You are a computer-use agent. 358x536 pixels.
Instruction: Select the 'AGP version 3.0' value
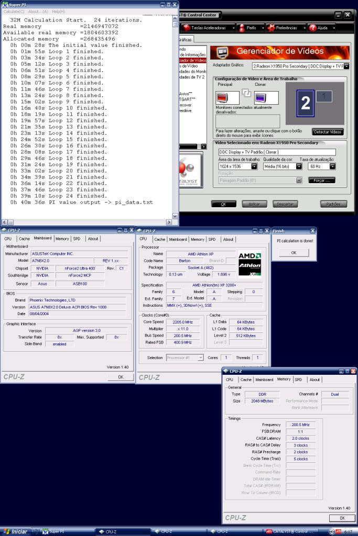[x=86, y=331]
